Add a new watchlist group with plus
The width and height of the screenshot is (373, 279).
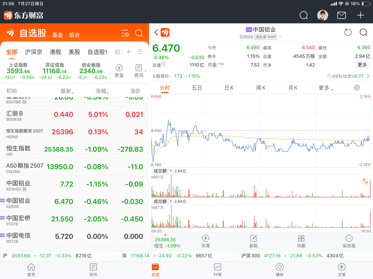click(x=129, y=52)
